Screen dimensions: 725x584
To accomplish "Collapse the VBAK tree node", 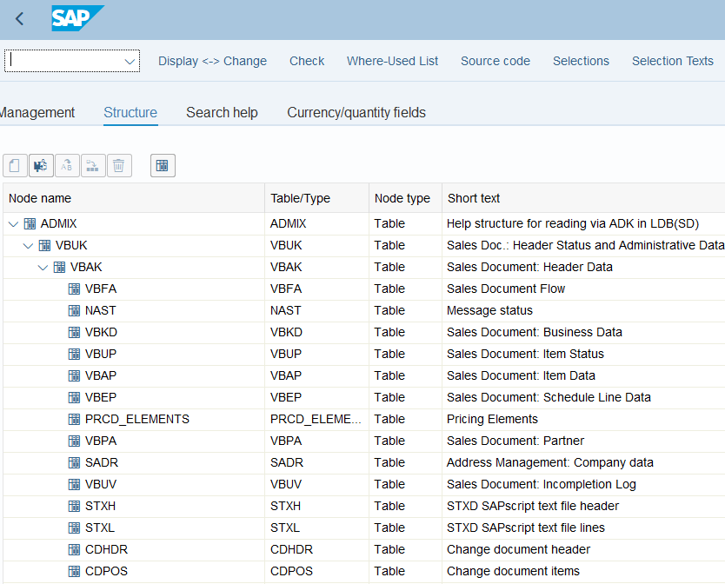I will pyautogui.click(x=43, y=268).
